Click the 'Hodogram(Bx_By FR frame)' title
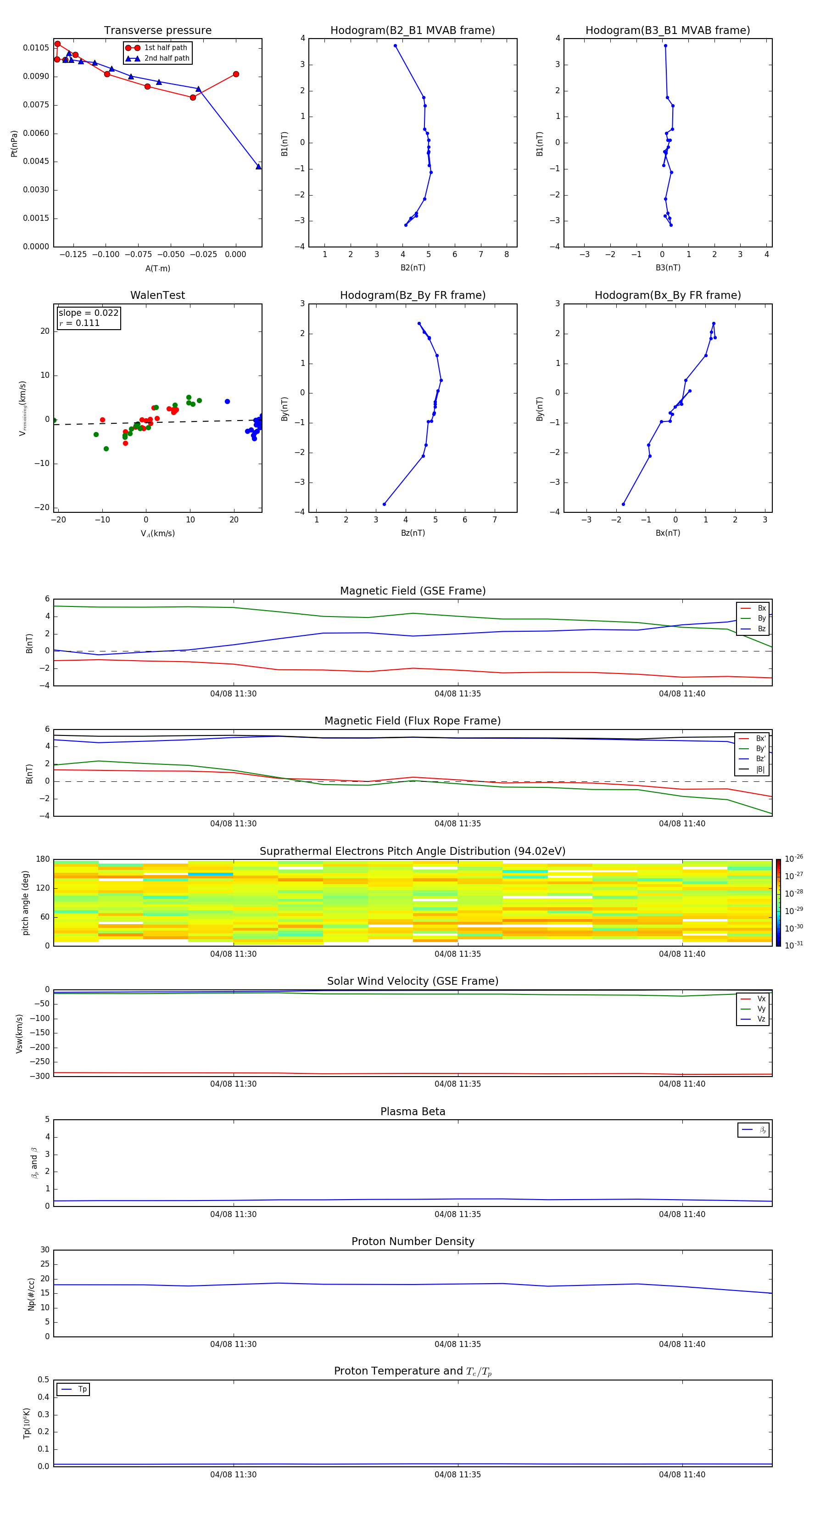The height and width of the screenshot is (1515, 826). click(668, 295)
